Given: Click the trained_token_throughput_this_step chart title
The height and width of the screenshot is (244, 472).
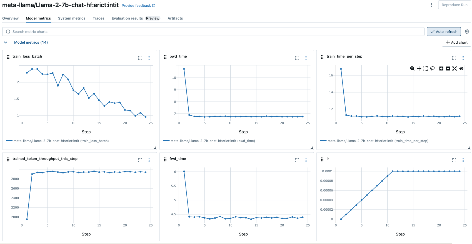Looking at the screenshot, I should (45, 159).
